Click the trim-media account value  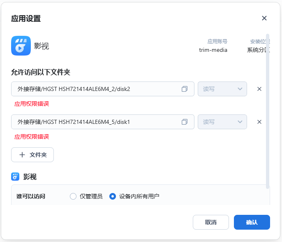point(213,50)
